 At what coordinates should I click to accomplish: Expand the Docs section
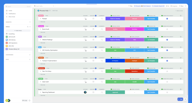[30, 59]
